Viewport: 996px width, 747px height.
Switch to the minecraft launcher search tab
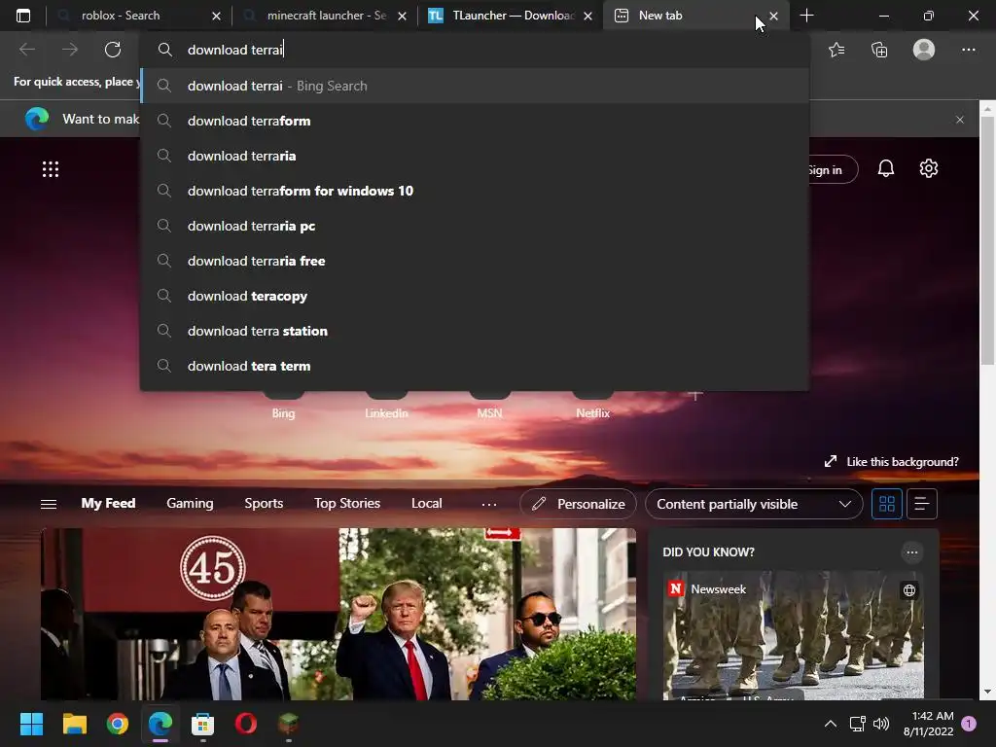pos(323,16)
